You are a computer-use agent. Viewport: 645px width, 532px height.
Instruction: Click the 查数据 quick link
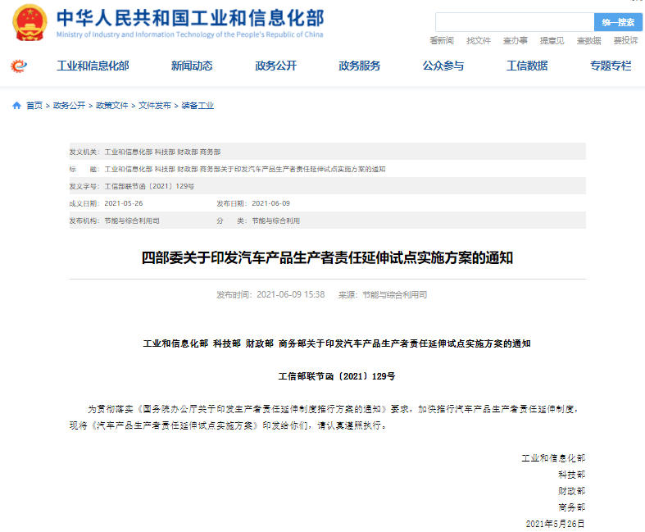click(588, 41)
